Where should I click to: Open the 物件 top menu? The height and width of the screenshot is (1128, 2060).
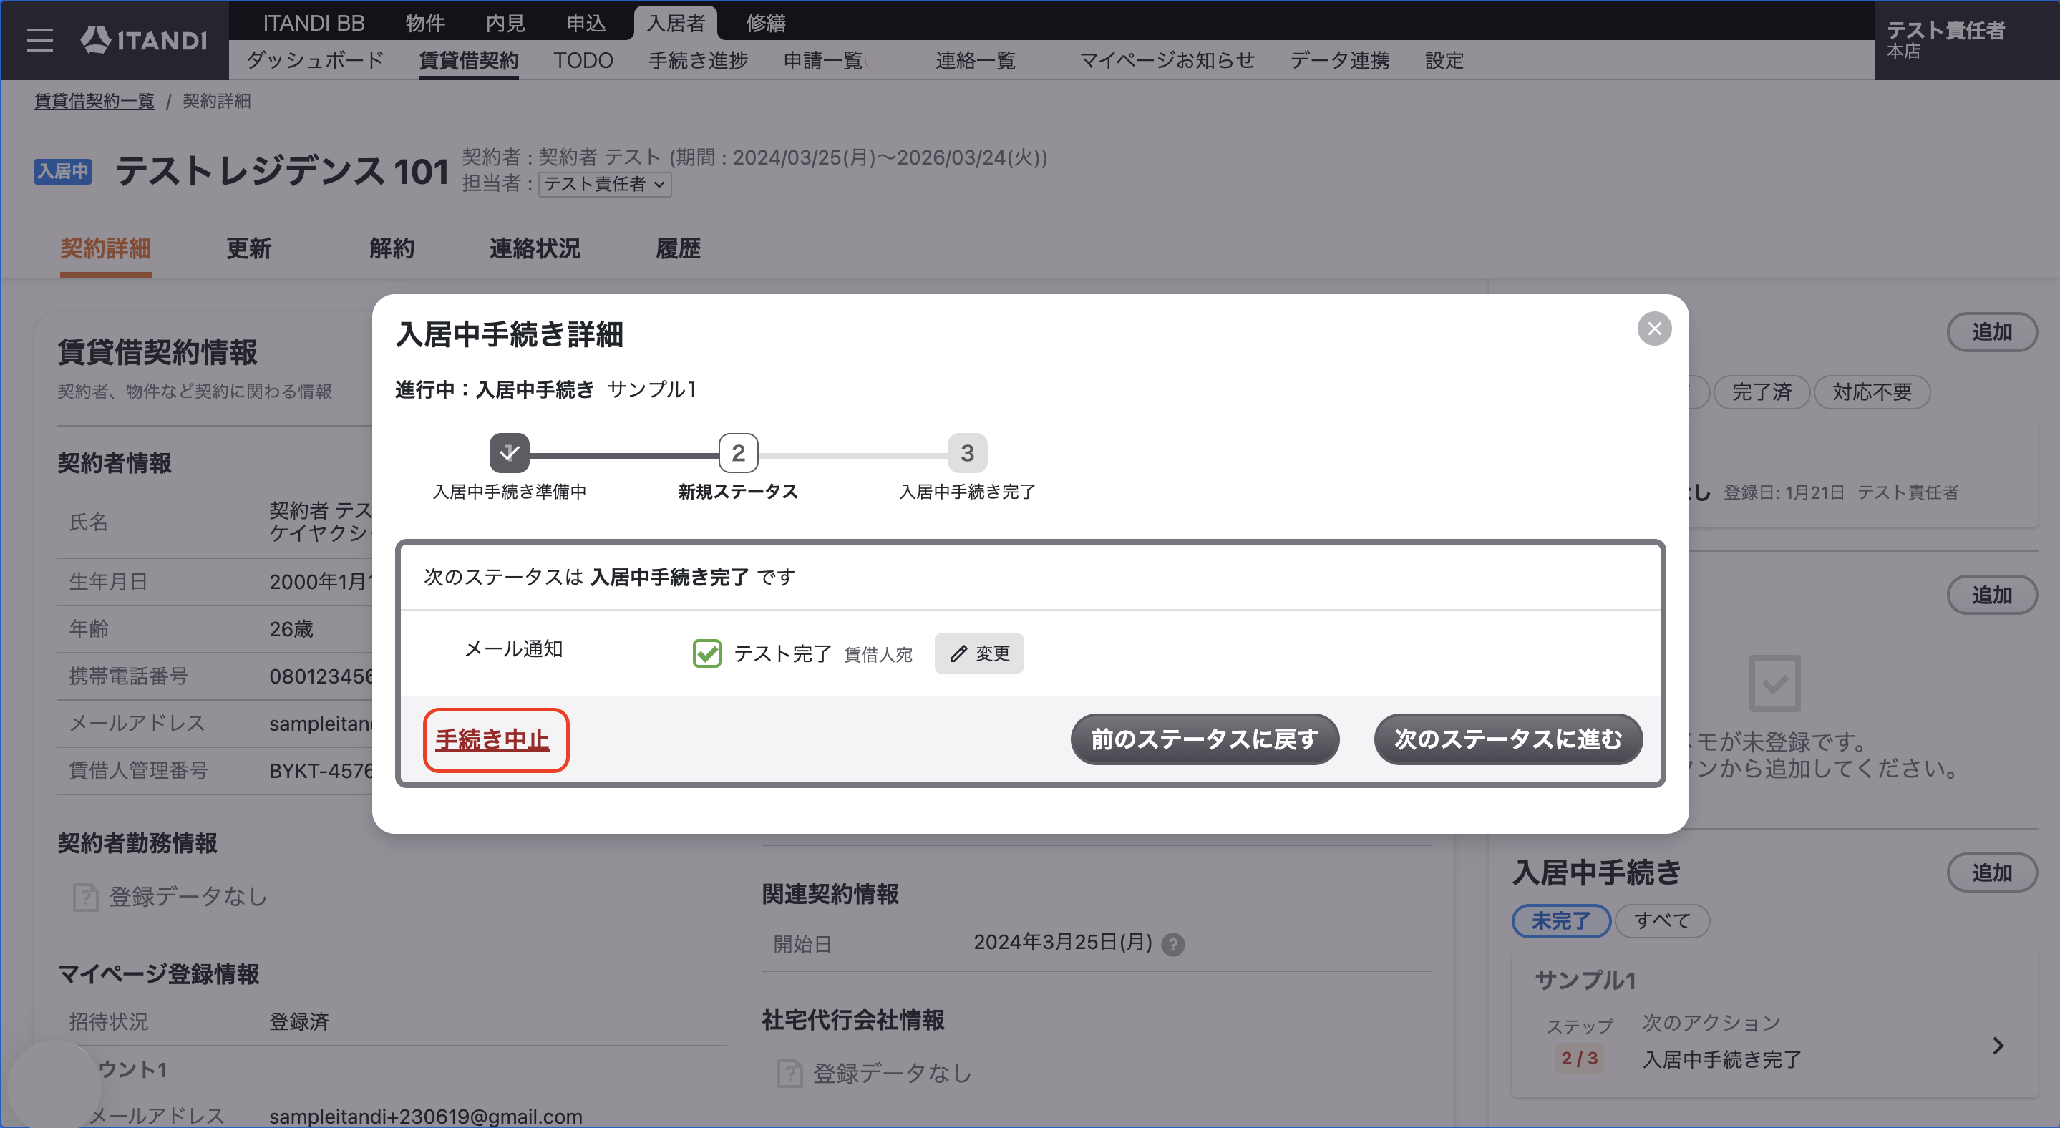pyautogui.click(x=424, y=23)
